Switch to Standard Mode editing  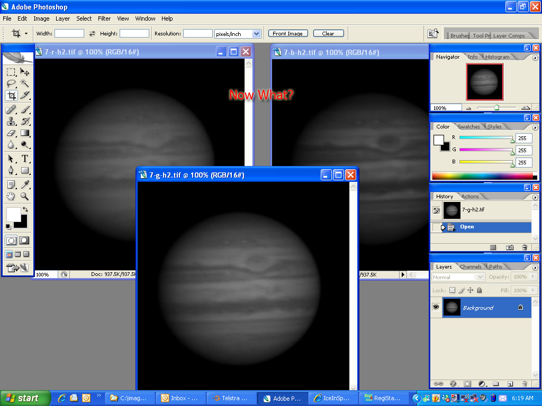coord(11,241)
